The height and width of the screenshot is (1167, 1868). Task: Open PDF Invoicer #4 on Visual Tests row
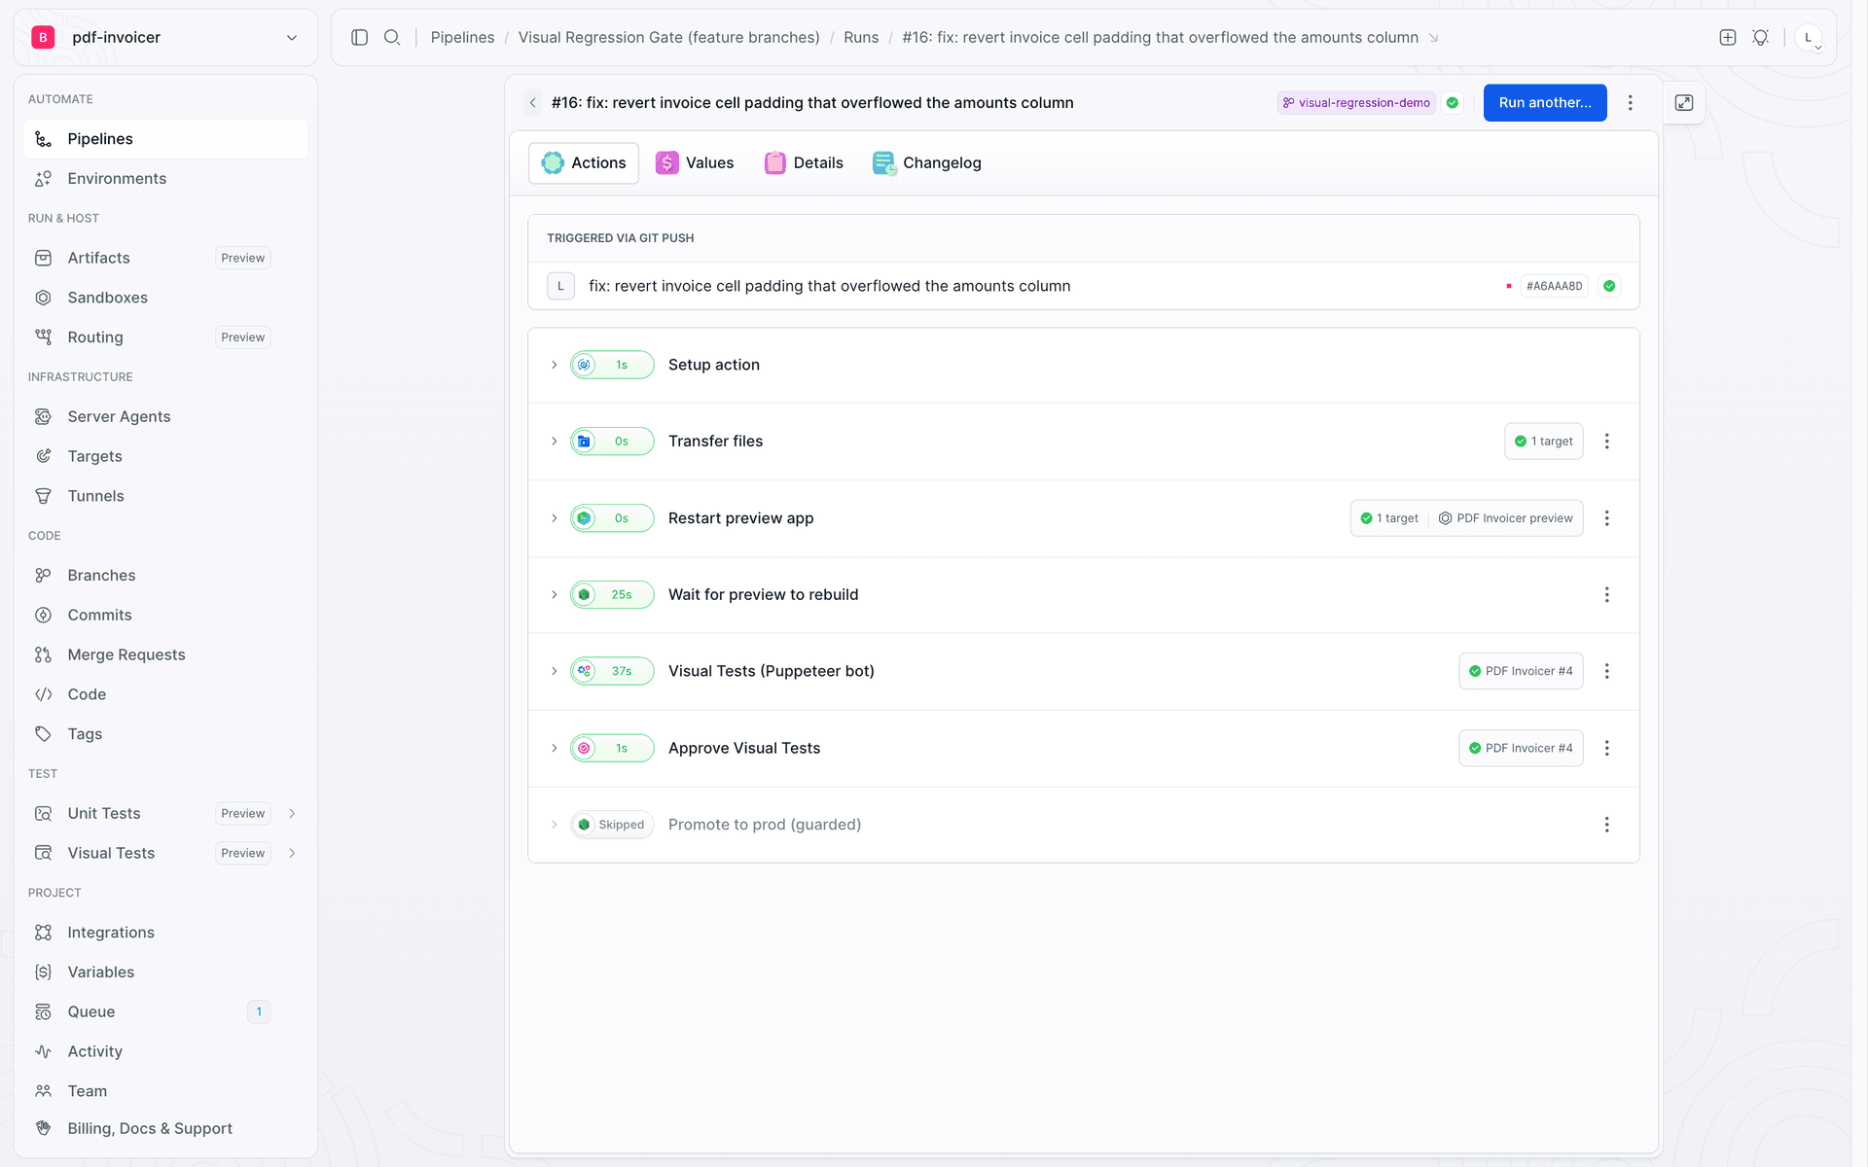click(1521, 671)
